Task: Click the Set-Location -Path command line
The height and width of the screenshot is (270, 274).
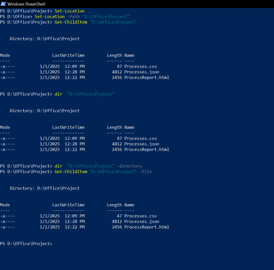Action: tap(50, 16)
